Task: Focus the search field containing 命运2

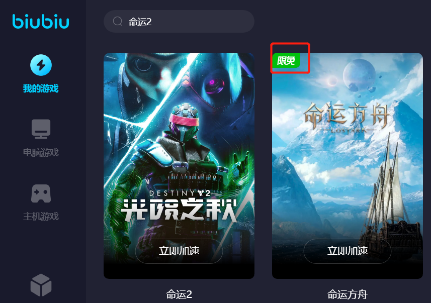Action: tap(179, 22)
